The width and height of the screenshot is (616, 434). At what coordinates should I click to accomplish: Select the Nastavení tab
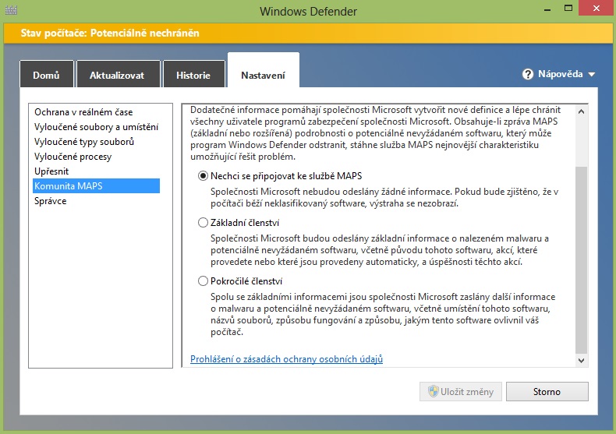(x=264, y=71)
